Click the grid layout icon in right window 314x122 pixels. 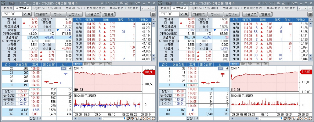pos(310,14)
